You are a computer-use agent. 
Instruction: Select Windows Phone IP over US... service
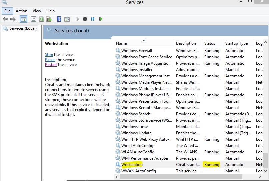[146, 95]
